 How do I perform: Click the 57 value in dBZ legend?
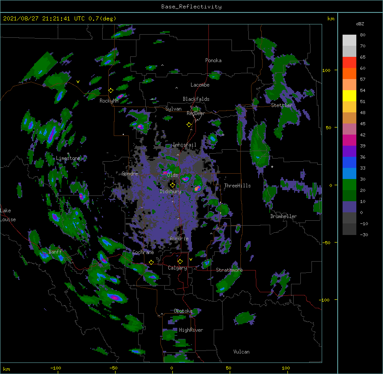(x=363, y=80)
